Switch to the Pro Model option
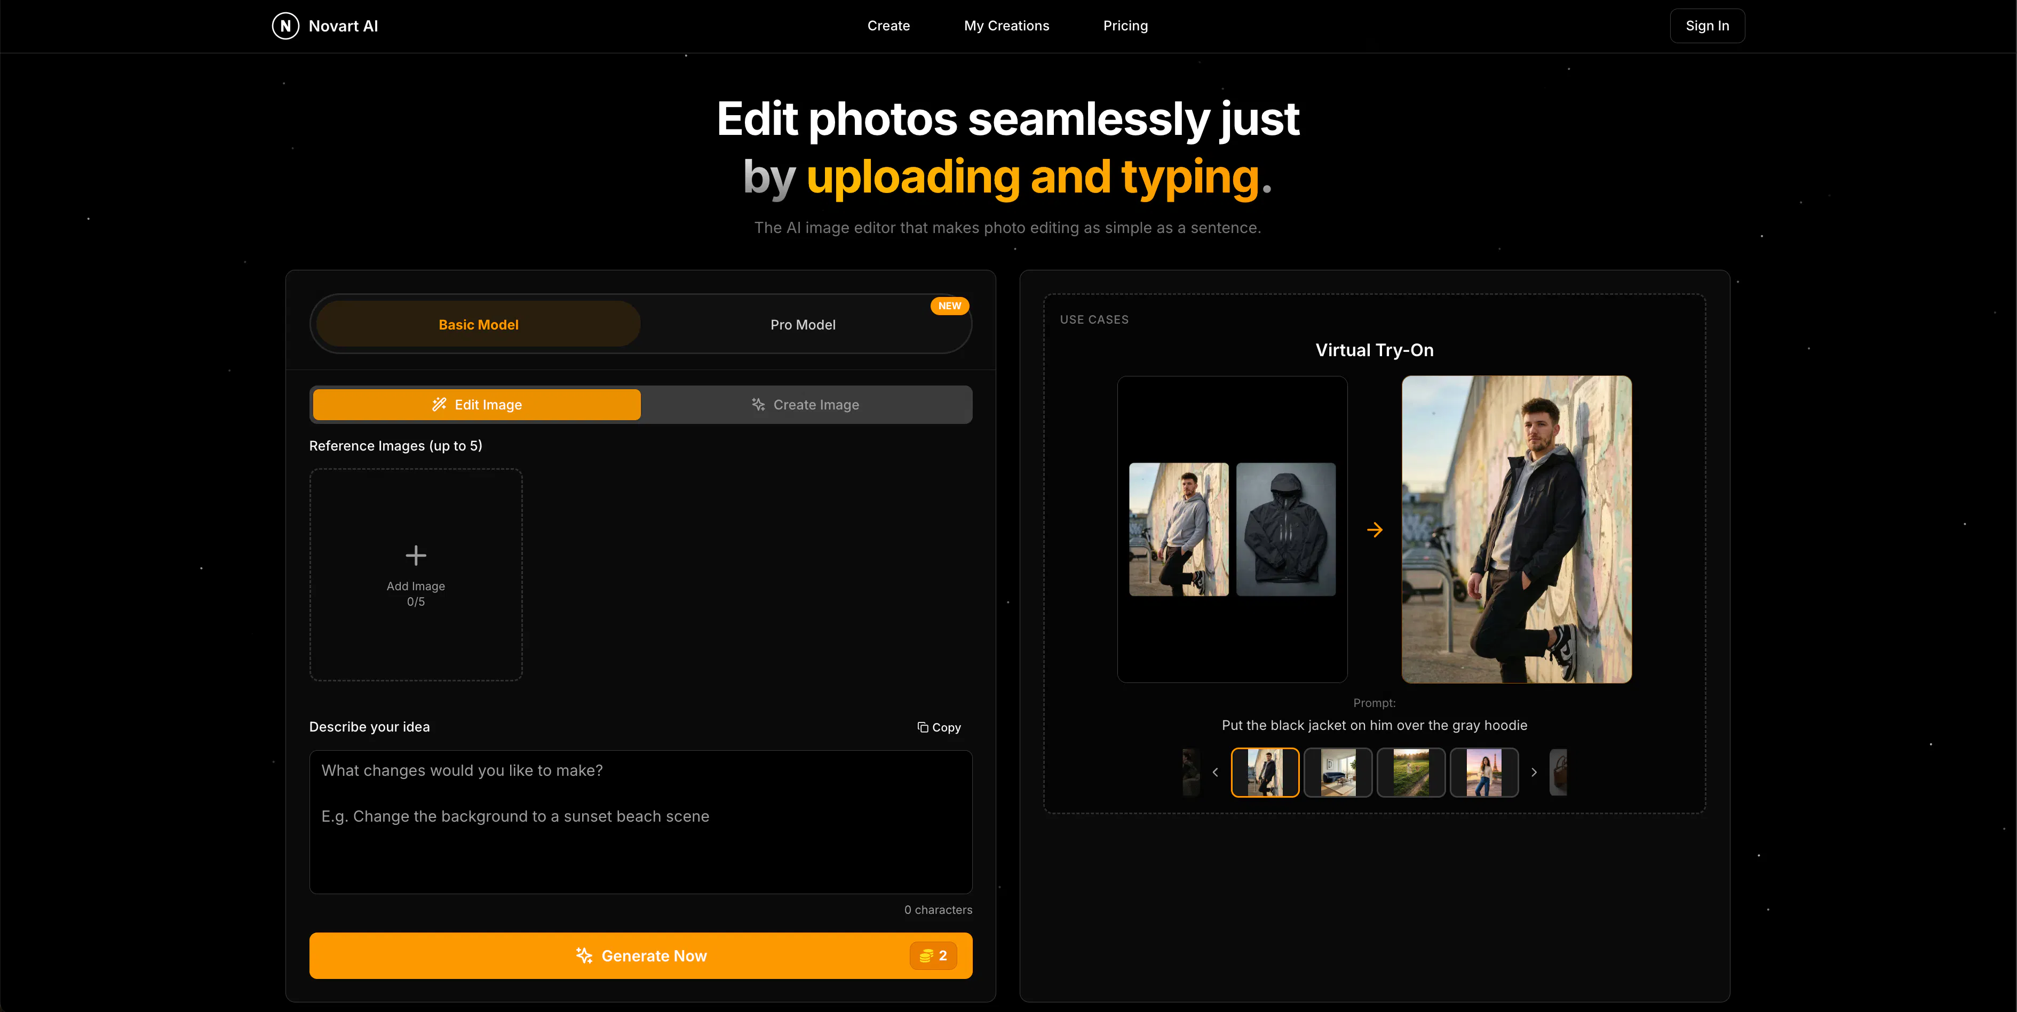This screenshot has height=1012, width=2017. (x=803, y=324)
